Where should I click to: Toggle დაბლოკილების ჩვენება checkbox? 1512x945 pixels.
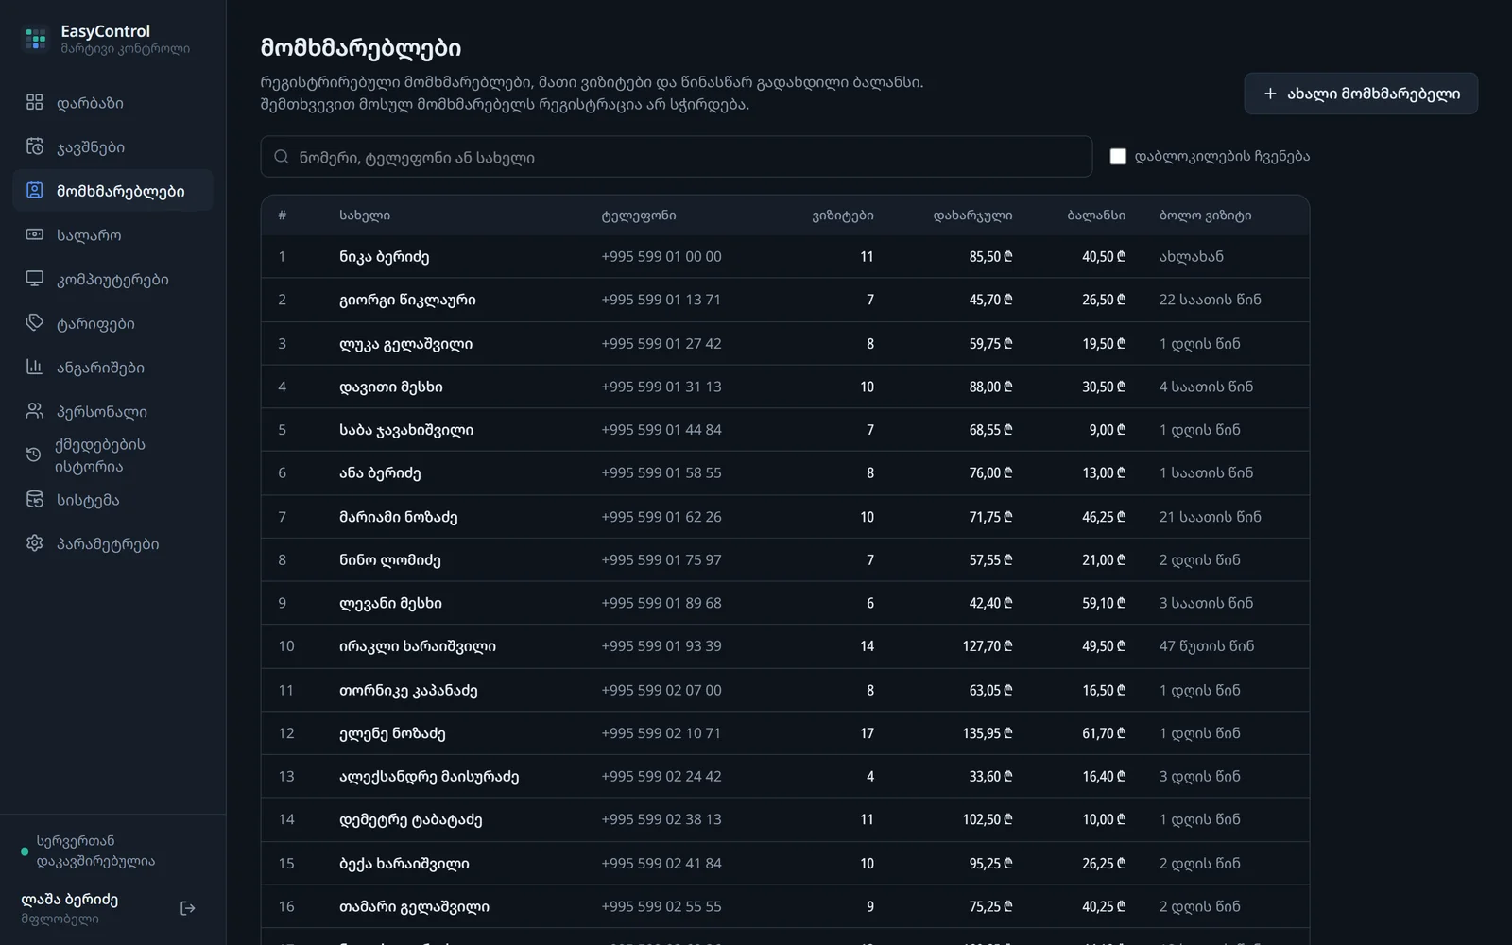coord(1118,157)
